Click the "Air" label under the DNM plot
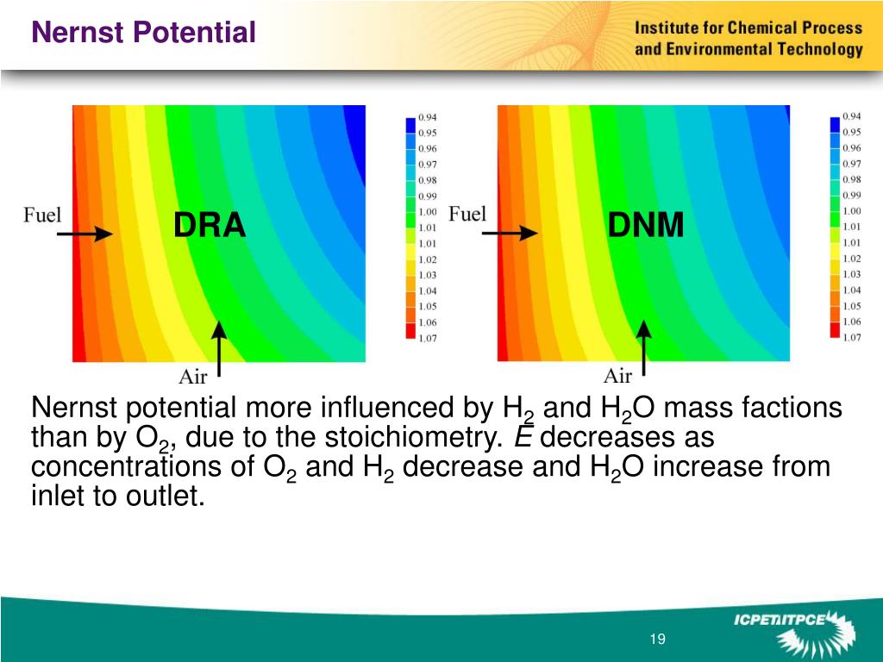This screenshot has height=662, width=883. 617,375
